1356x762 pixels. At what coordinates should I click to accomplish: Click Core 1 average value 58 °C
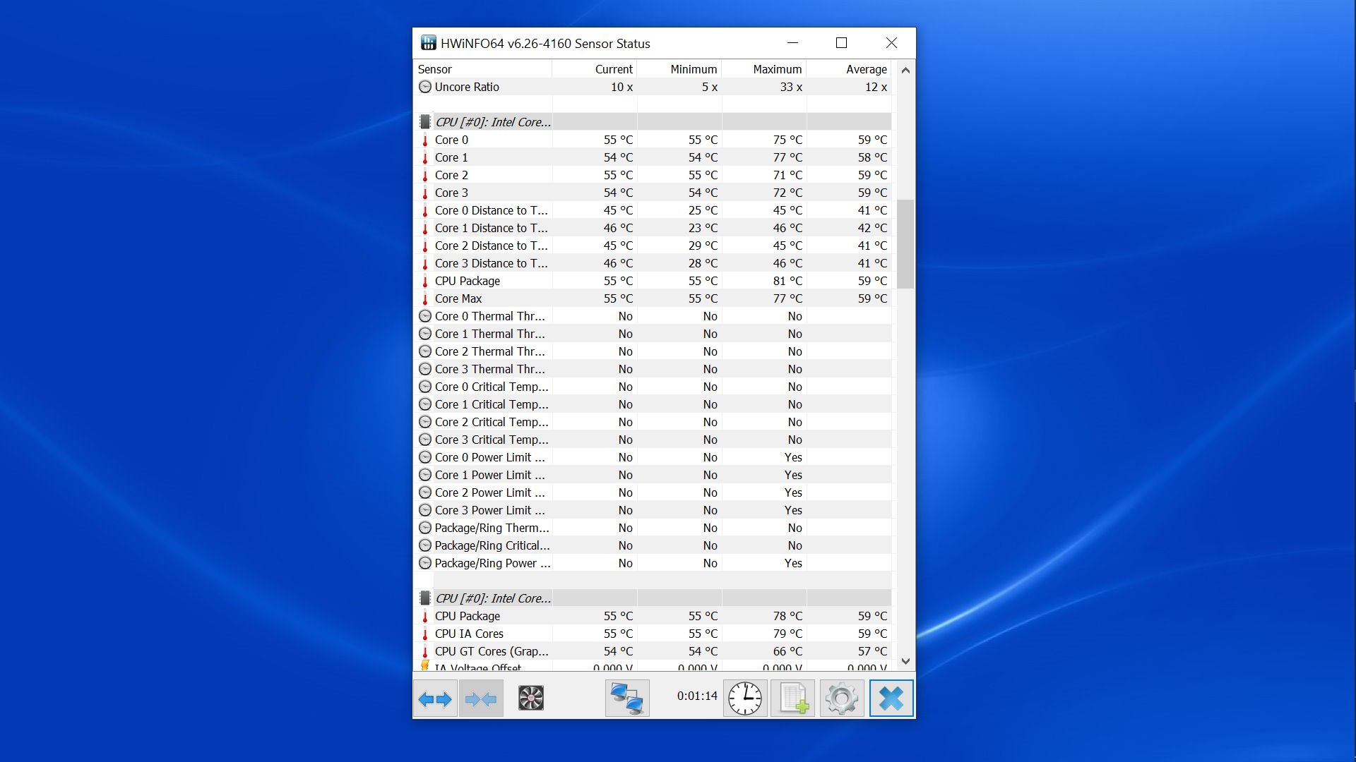click(872, 157)
